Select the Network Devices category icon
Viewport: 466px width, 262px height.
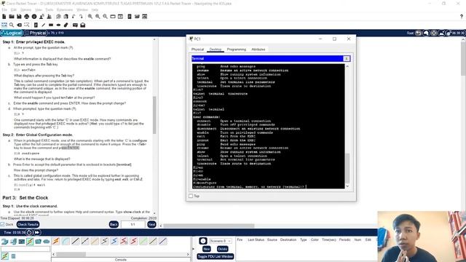coord(5,242)
